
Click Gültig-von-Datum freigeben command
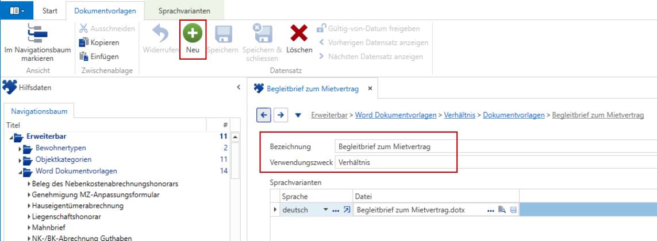(x=368, y=29)
